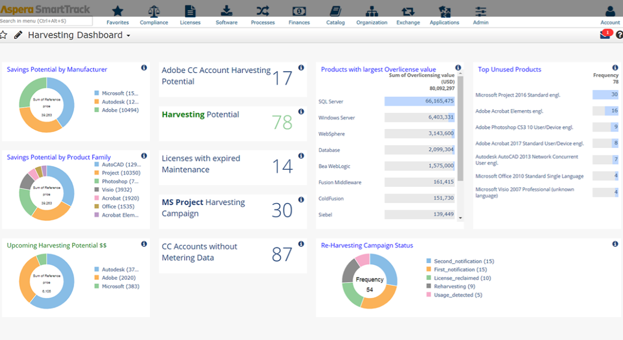Open the Software download icon
This screenshot has width=623, height=340.
click(x=227, y=11)
